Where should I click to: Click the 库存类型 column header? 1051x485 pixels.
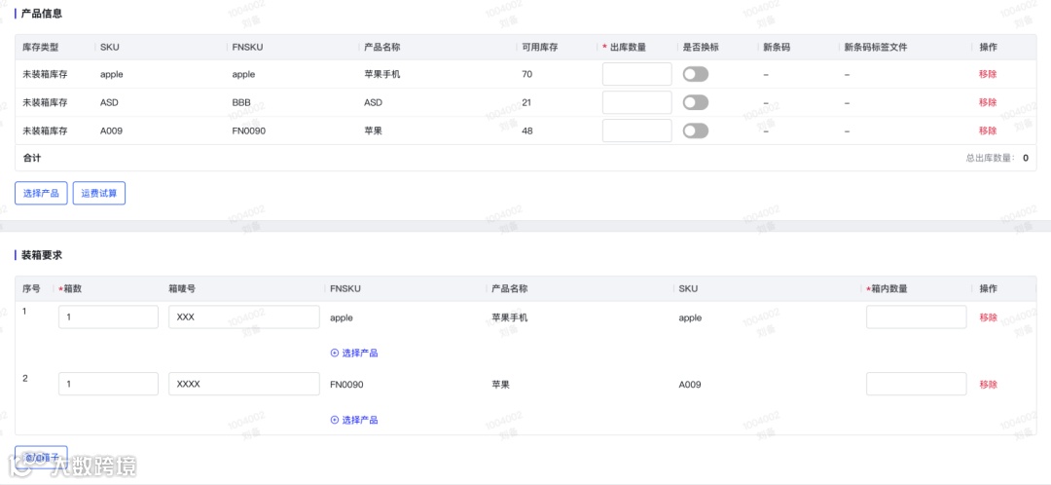[x=41, y=47]
